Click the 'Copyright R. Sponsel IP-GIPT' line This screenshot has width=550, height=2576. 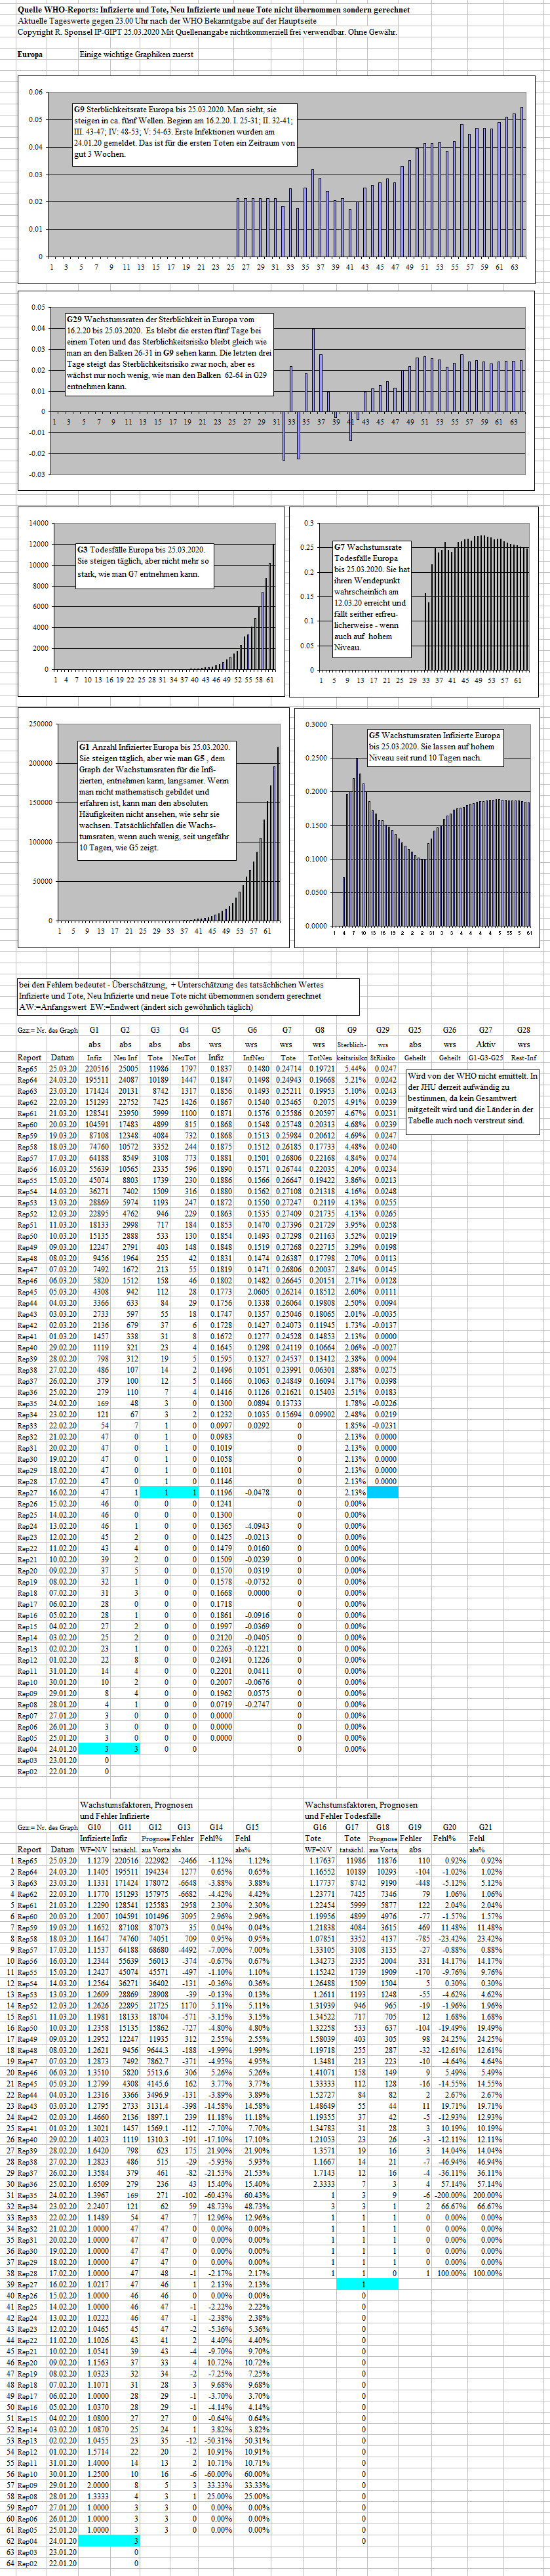pos(206,31)
